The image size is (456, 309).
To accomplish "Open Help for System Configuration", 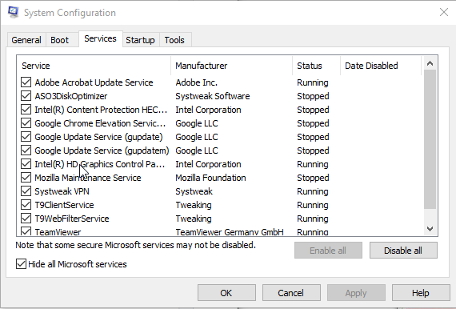I will click(x=421, y=293).
